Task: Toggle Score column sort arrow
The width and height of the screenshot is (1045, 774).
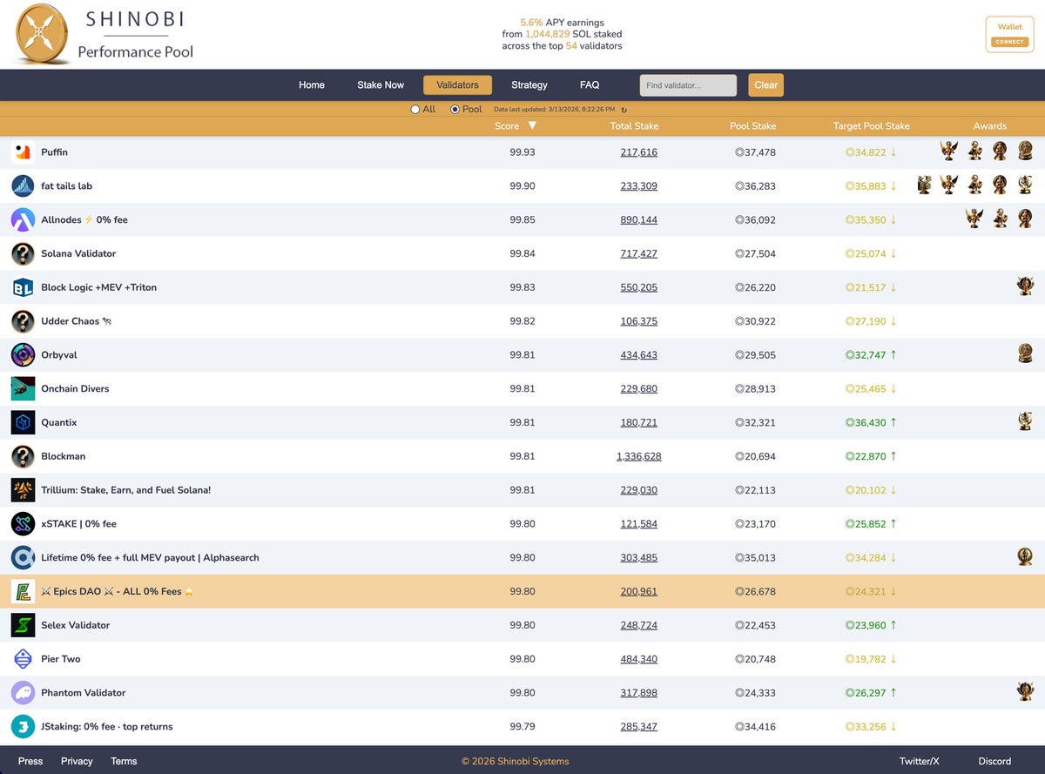Action: pyautogui.click(x=532, y=126)
